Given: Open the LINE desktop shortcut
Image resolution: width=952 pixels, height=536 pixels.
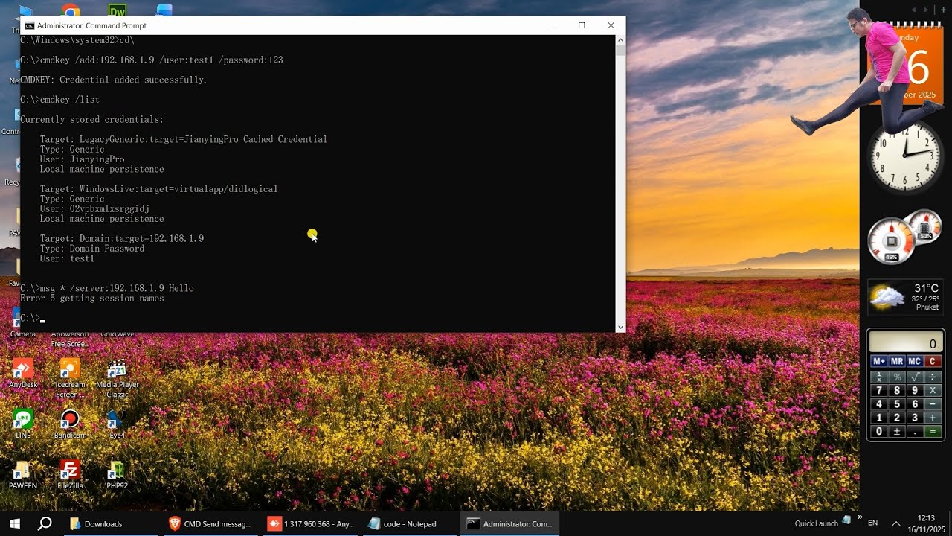Looking at the screenshot, I should (23, 424).
